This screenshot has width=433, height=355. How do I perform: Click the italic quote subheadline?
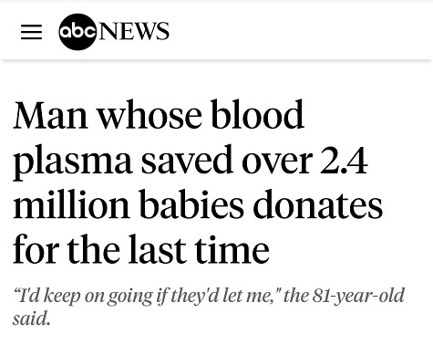[209, 306]
